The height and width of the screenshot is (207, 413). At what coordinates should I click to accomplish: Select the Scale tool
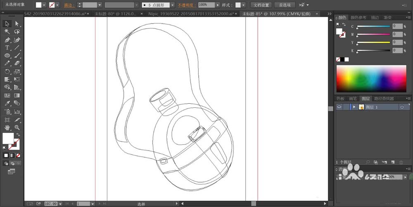point(17,72)
